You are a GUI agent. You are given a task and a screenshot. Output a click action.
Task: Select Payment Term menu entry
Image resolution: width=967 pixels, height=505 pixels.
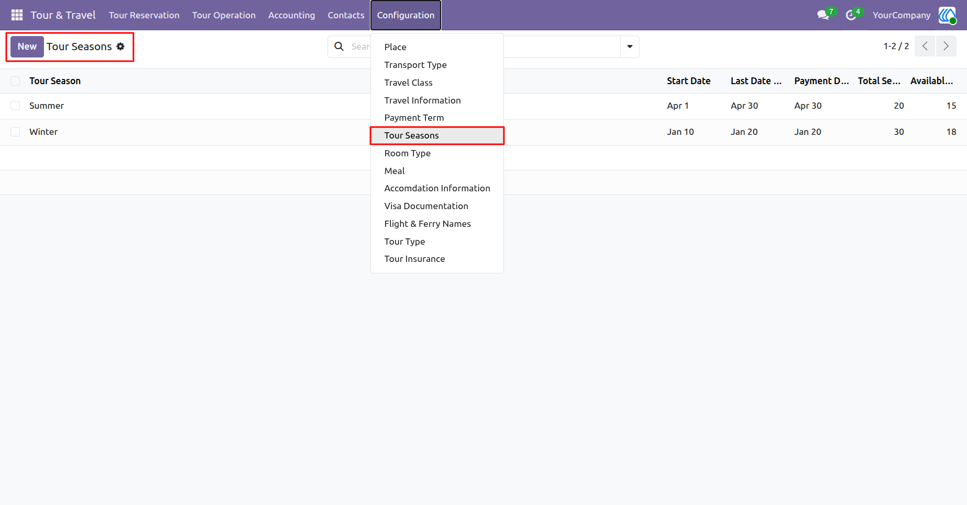pos(437,118)
